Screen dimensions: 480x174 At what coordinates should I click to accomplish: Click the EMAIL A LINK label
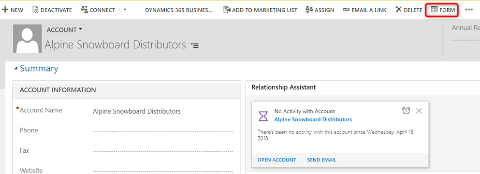[x=369, y=10]
